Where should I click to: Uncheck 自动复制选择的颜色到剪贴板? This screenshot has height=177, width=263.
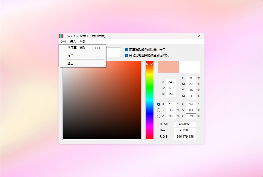[x=127, y=55]
